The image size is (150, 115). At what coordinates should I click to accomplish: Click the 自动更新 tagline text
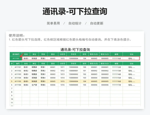coord(97,23)
